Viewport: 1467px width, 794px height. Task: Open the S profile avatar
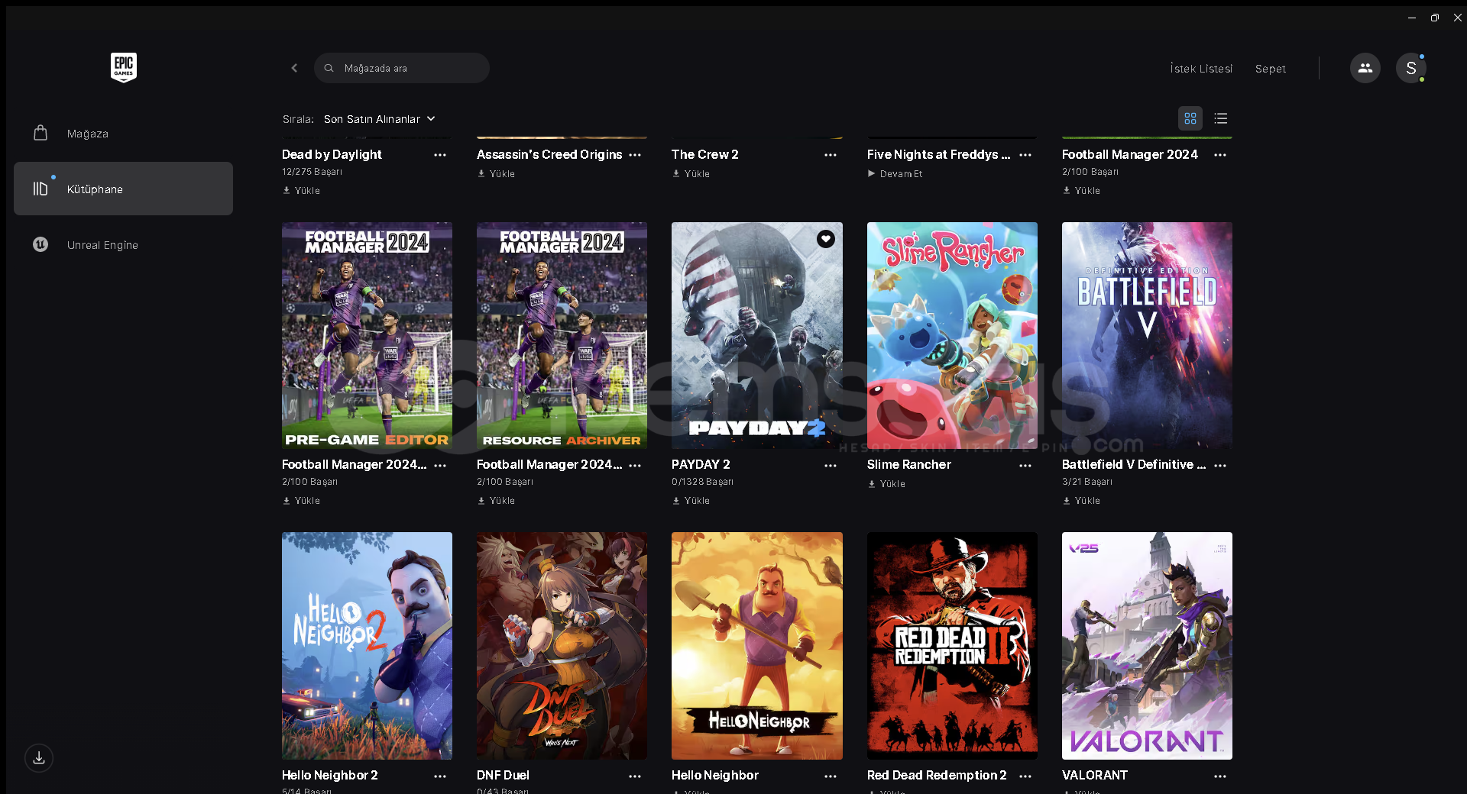(1410, 68)
